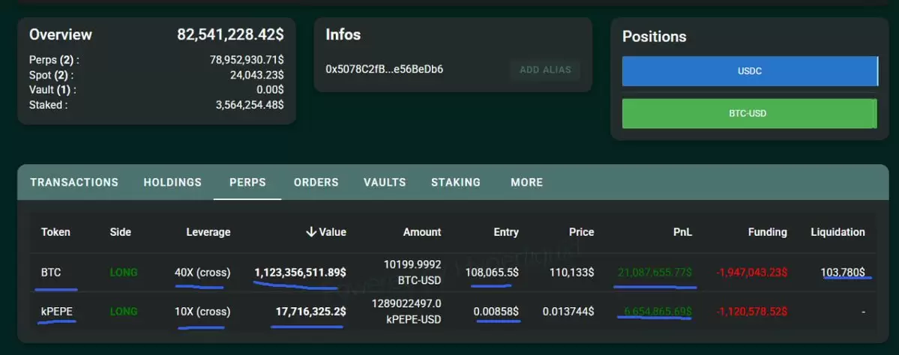Screen dimensions: 899x355
Task: Select the green BTC-USD position bar
Action: pyautogui.click(x=750, y=113)
